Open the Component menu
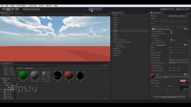This screenshot has height=107, width=191. 32,6
